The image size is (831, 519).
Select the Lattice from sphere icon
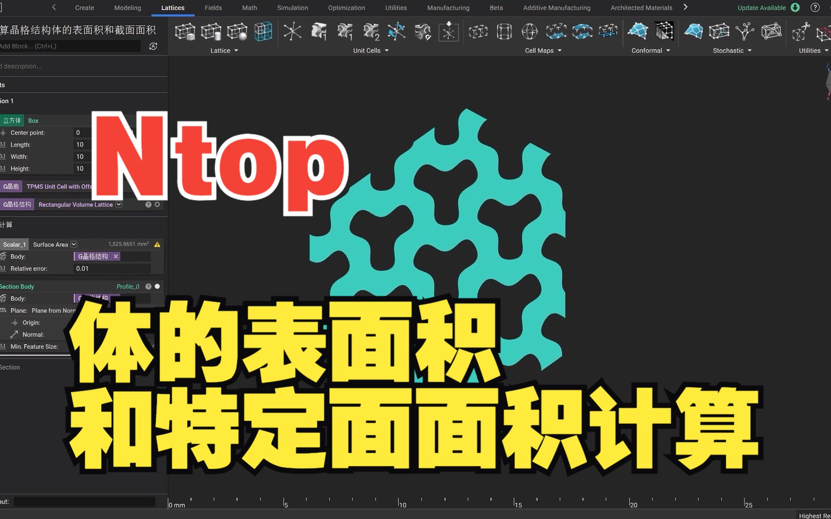coord(237,32)
